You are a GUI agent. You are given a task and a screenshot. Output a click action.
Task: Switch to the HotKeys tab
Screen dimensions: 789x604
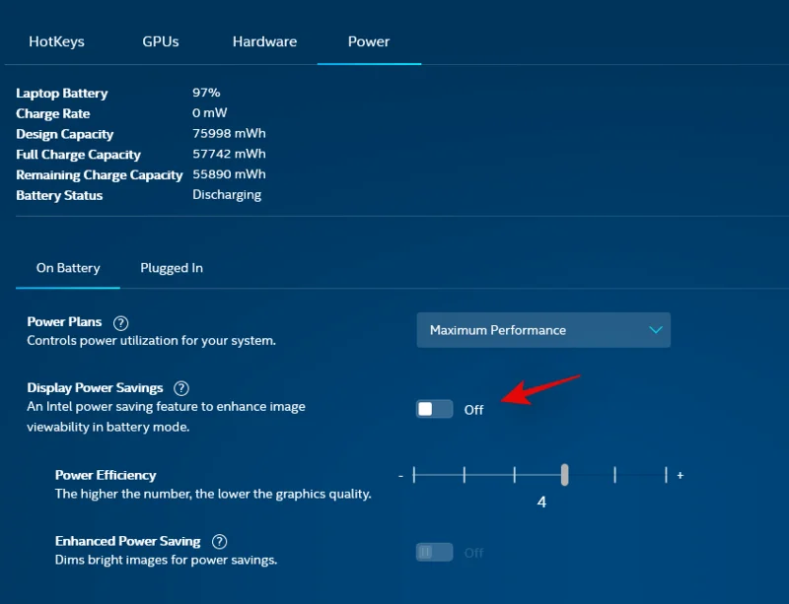(56, 41)
